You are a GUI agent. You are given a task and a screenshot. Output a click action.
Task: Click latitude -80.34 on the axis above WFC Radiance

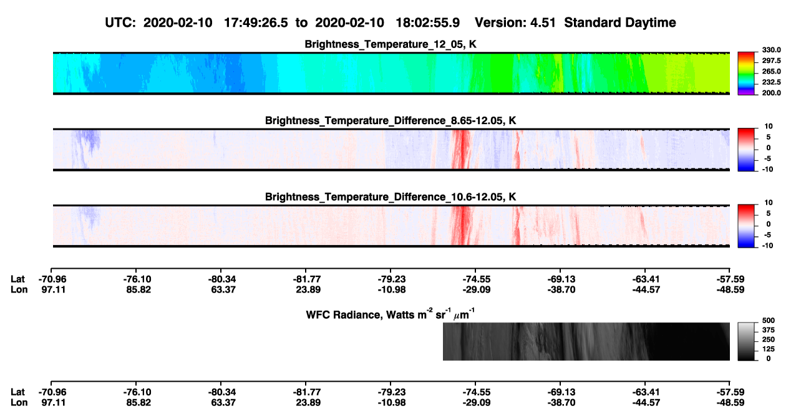coord(222,279)
